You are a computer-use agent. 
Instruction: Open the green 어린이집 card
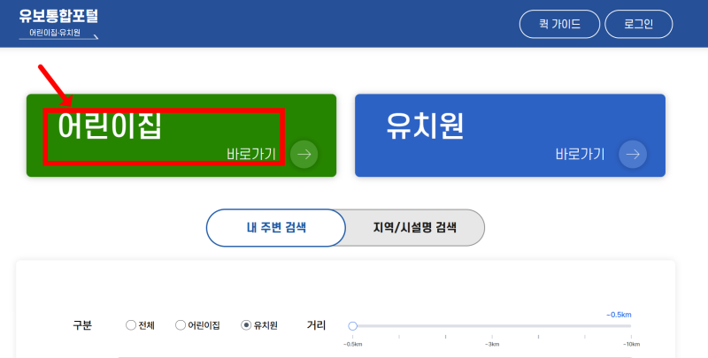181,135
